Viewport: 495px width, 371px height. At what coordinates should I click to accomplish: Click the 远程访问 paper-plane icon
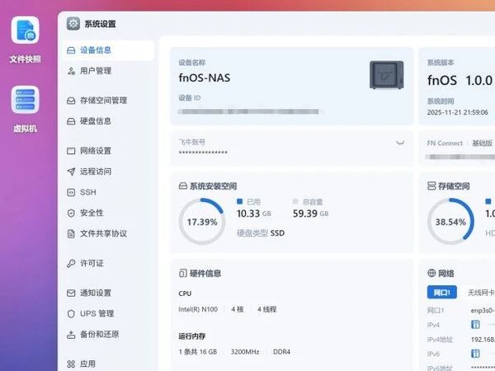(71, 171)
